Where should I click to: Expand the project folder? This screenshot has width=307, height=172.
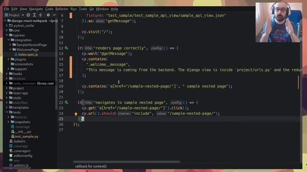[7, 88]
